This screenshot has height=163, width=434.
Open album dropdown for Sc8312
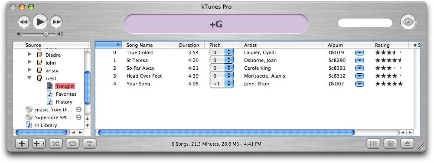click(359, 76)
